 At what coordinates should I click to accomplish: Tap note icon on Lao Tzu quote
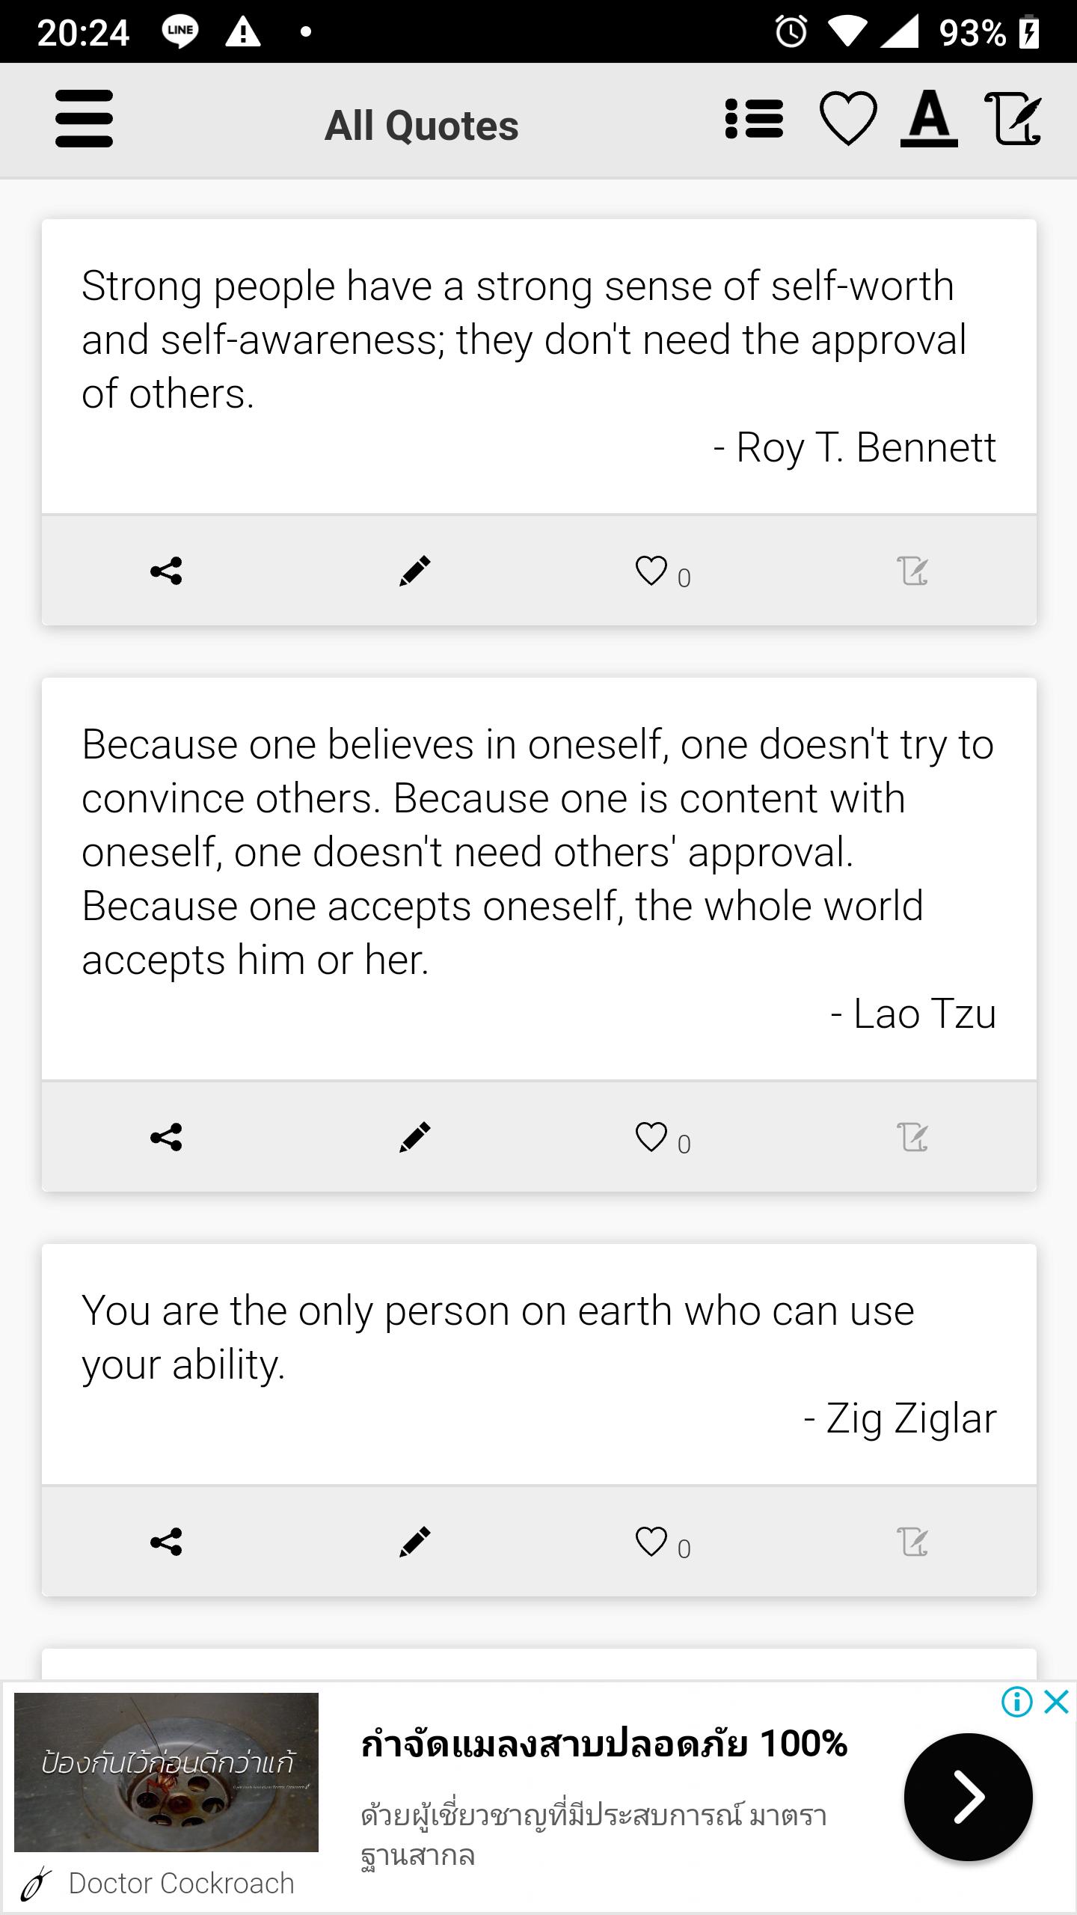click(912, 1137)
